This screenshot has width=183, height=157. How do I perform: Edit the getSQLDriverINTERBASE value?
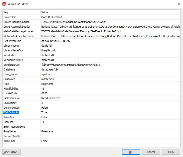click(x=110, y=41)
